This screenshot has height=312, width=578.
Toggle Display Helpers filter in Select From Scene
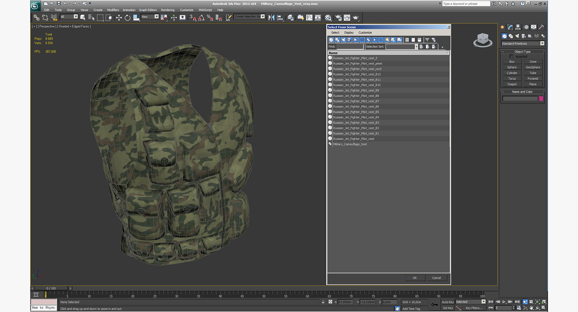(356, 40)
